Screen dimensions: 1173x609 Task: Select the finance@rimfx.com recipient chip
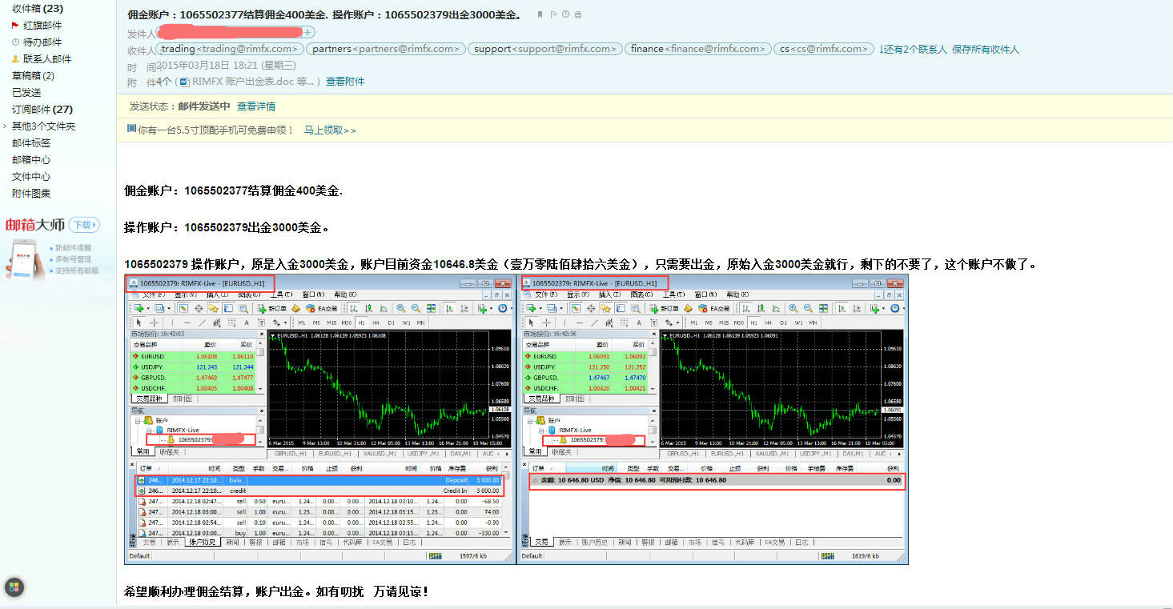pyautogui.click(x=697, y=49)
